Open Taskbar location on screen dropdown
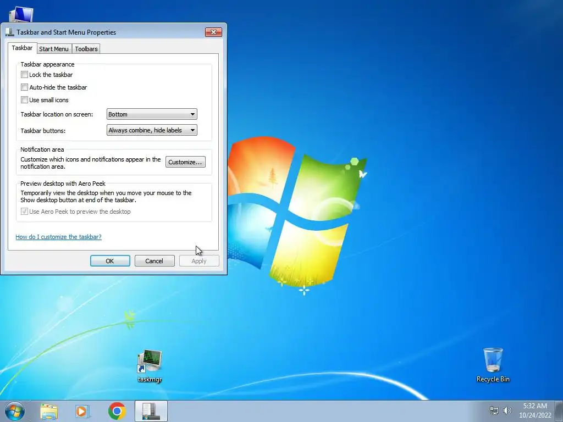 point(152,114)
